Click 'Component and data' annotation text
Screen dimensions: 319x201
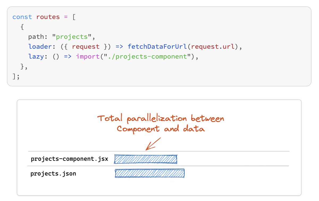click(x=161, y=129)
